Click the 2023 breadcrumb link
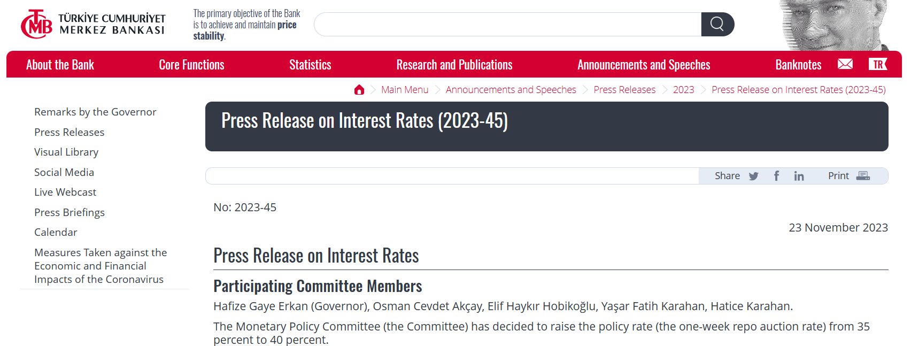911x346 pixels. 683,90
